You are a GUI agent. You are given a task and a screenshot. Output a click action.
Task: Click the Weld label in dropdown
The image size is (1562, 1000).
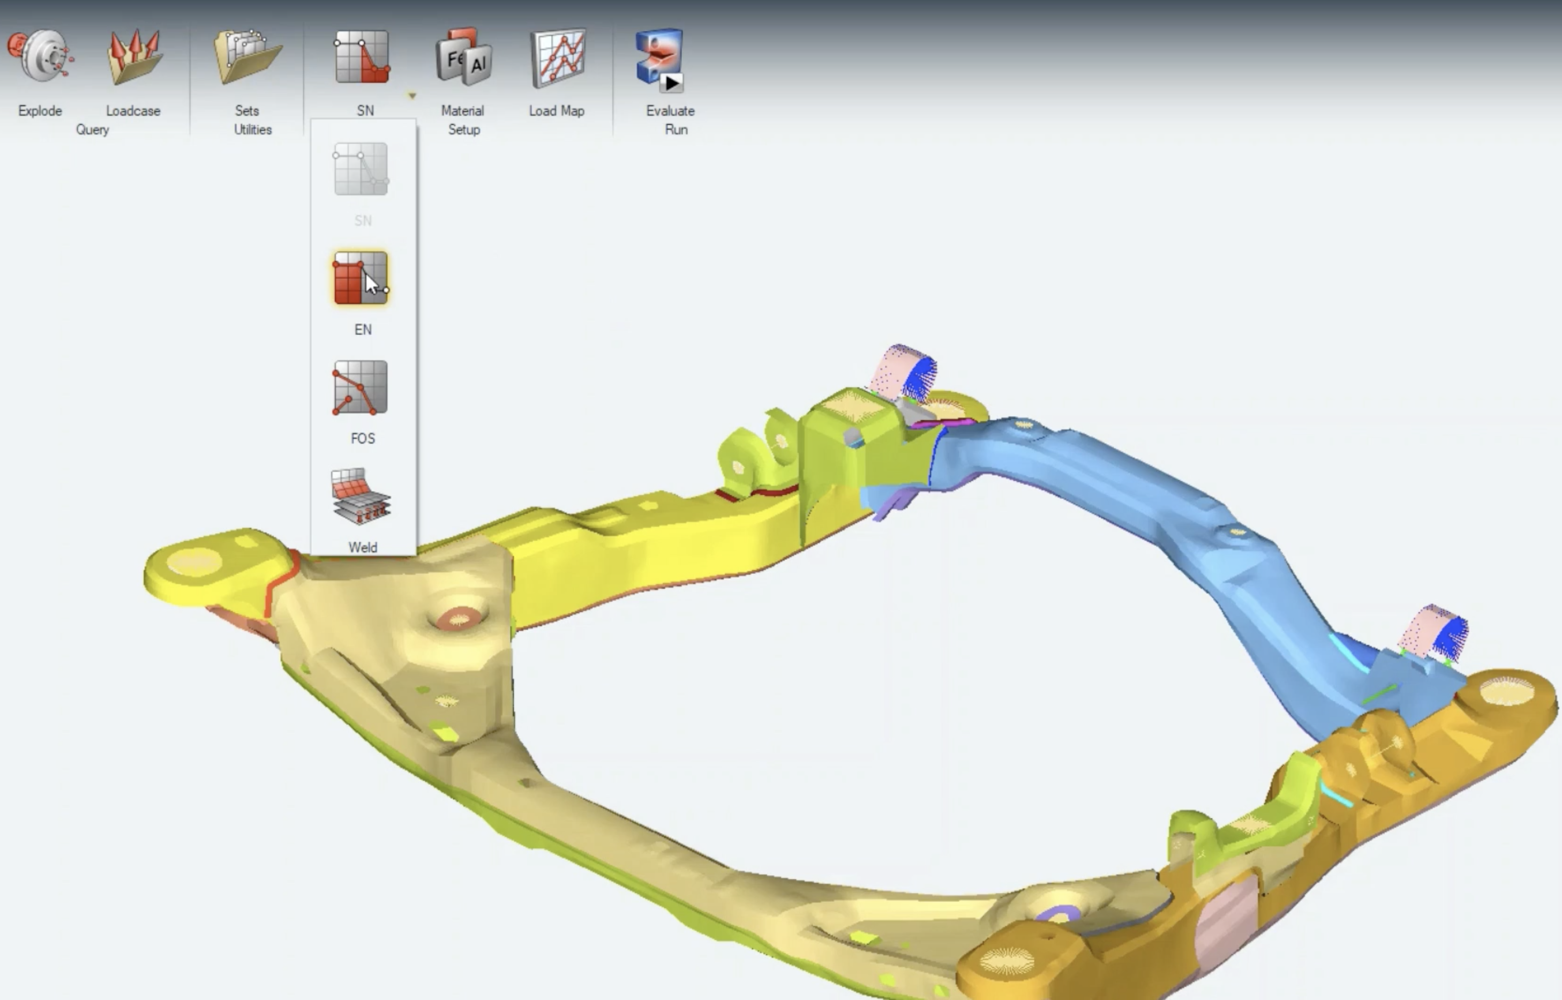click(x=363, y=548)
